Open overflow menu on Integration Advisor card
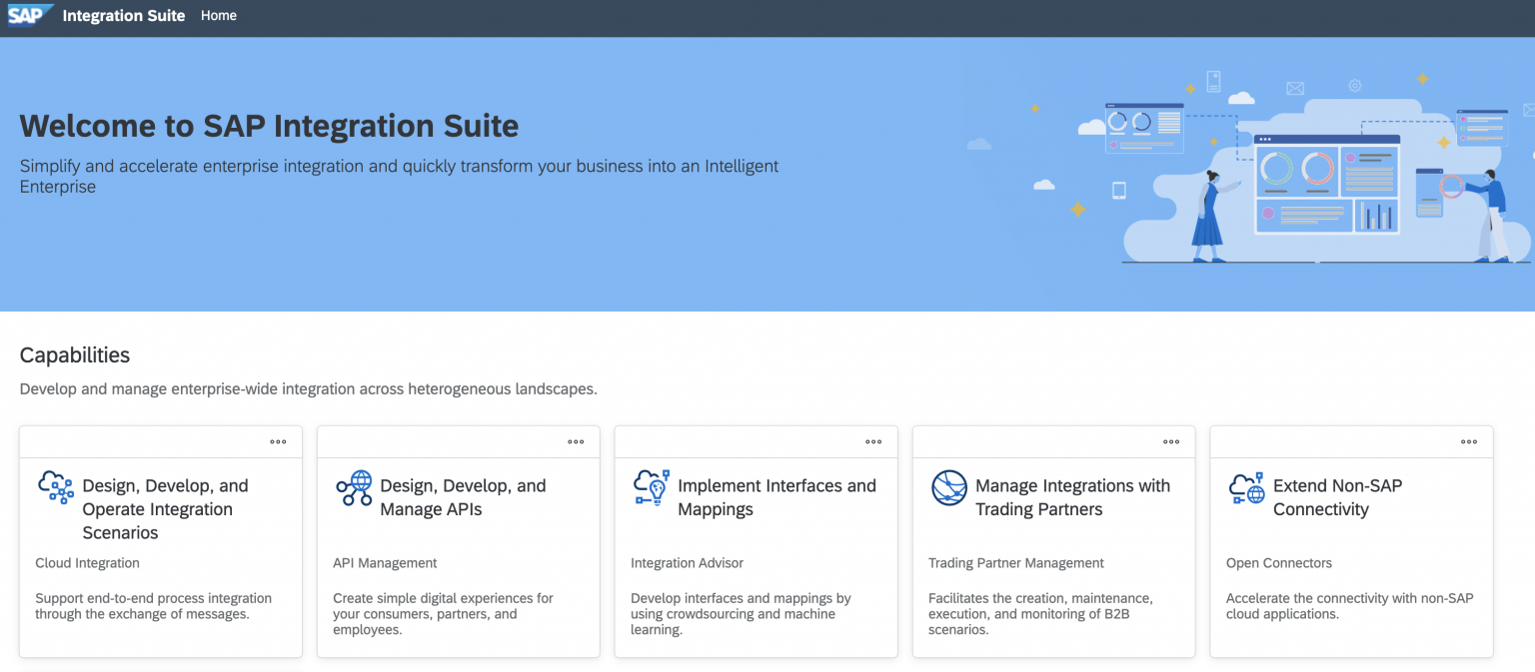 pos(873,440)
